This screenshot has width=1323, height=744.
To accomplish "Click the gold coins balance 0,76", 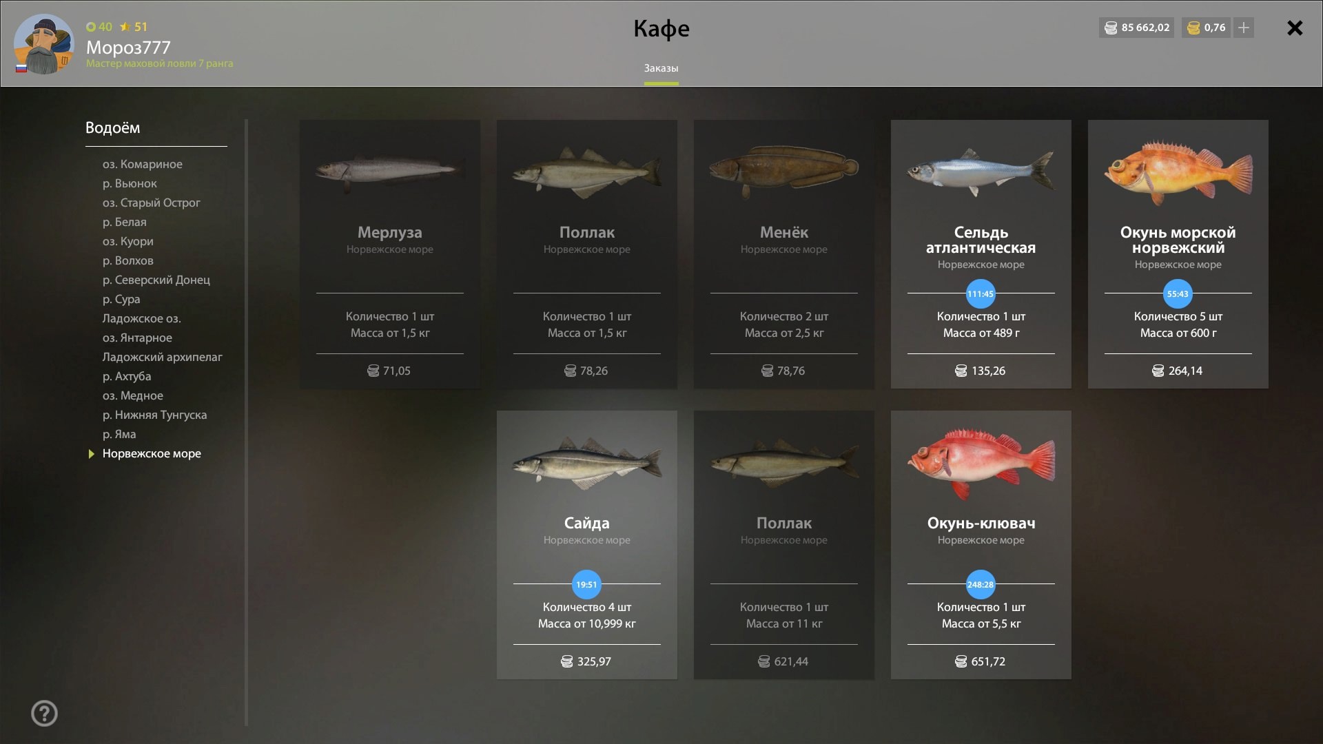I will tap(1207, 28).
